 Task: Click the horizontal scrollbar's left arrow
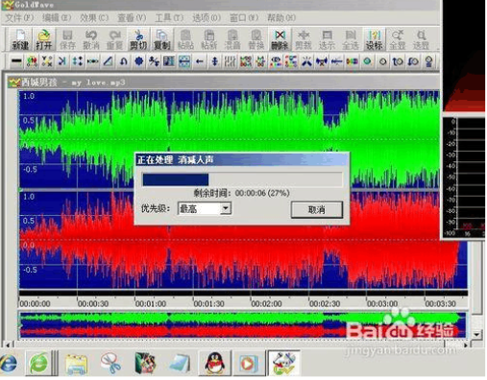click(8, 344)
